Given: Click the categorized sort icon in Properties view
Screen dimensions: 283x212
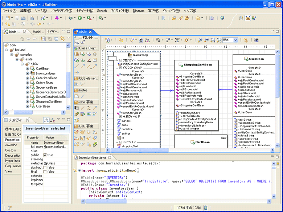Looking at the screenshot, I should point(46,120).
